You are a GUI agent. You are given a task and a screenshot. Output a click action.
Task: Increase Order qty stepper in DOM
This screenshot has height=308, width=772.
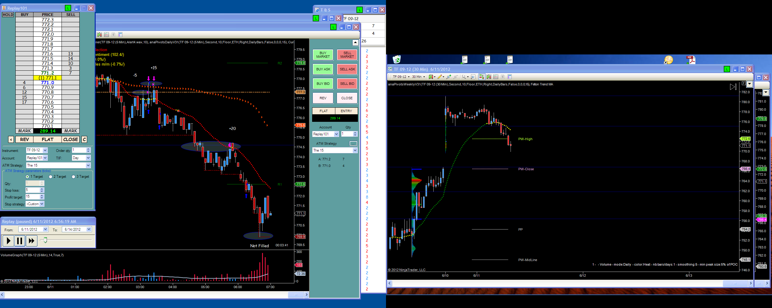(88, 149)
